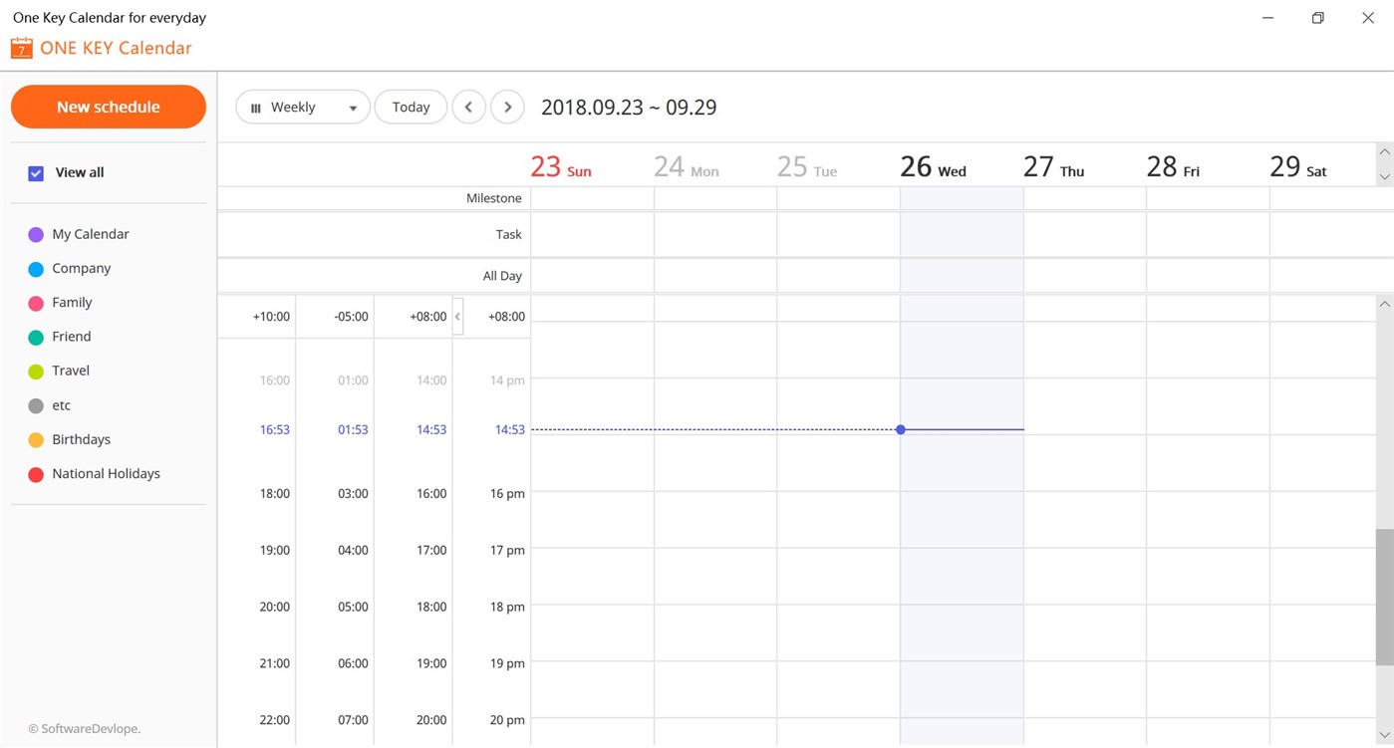Click the yellow Travel calendar dot
The image size is (1394, 748).
click(x=35, y=370)
